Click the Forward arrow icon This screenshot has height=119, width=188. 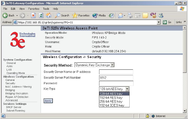pos(23,16)
